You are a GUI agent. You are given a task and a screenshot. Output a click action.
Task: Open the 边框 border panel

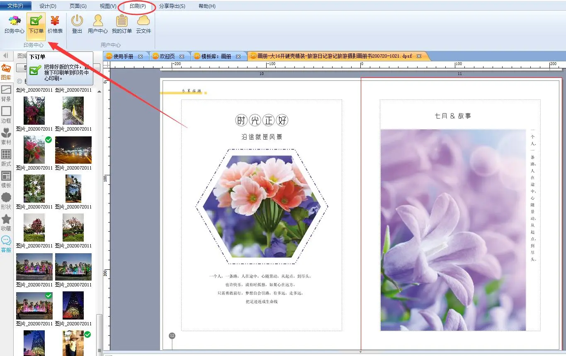(6, 115)
